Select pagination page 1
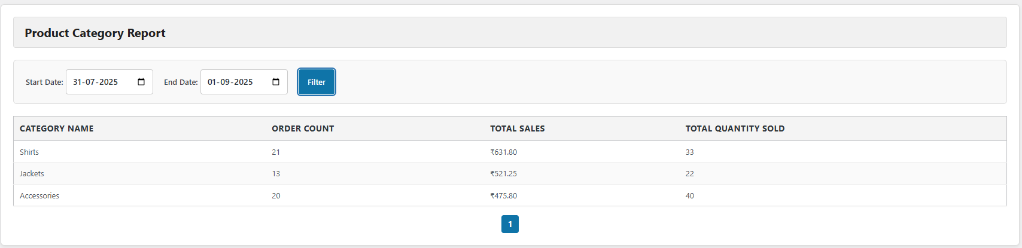The image size is (1022, 248). pyautogui.click(x=510, y=224)
